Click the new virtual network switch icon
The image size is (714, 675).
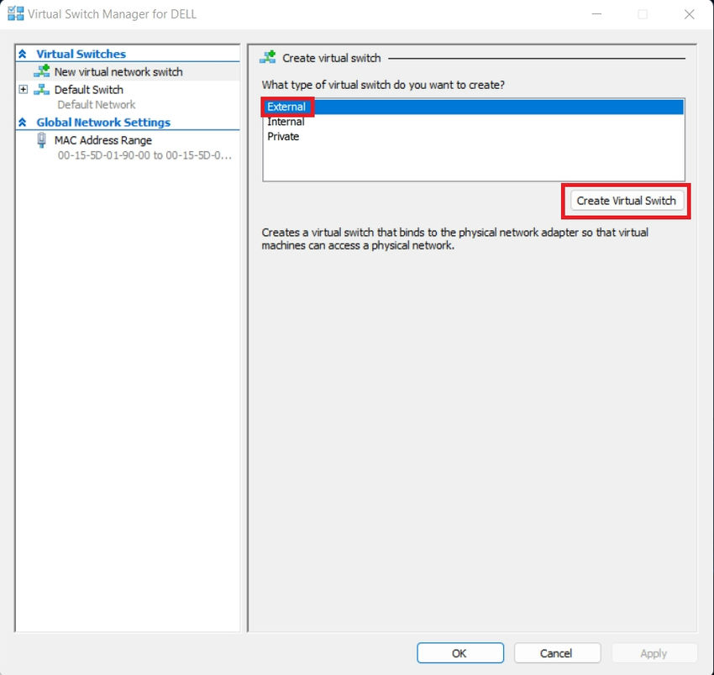click(43, 71)
